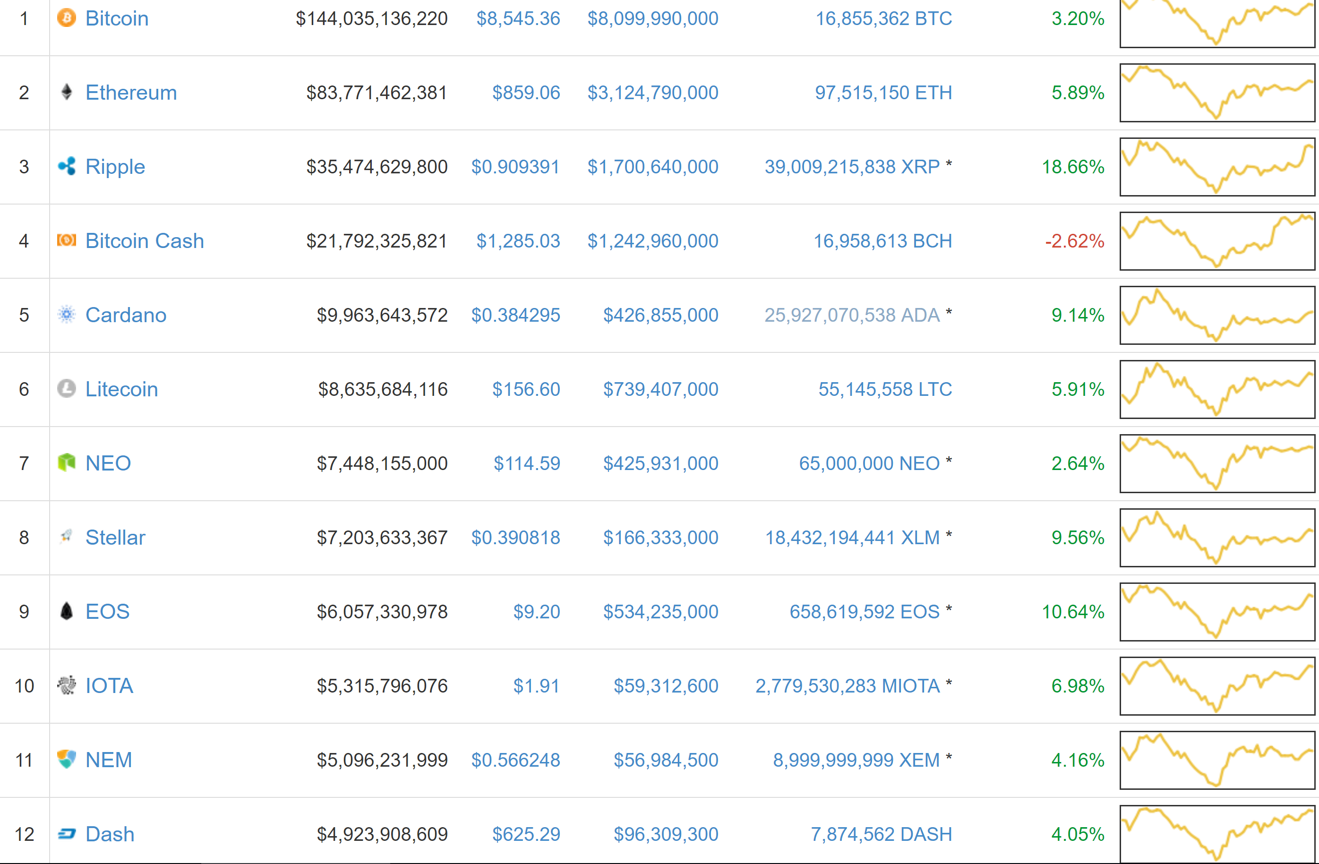Click the EOS black logo icon
Image resolution: width=1319 pixels, height=864 pixels.
tap(67, 611)
